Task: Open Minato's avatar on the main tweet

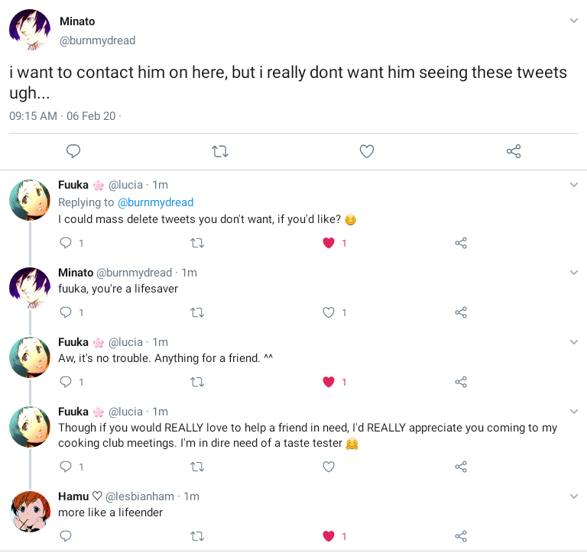Action: click(30, 31)
